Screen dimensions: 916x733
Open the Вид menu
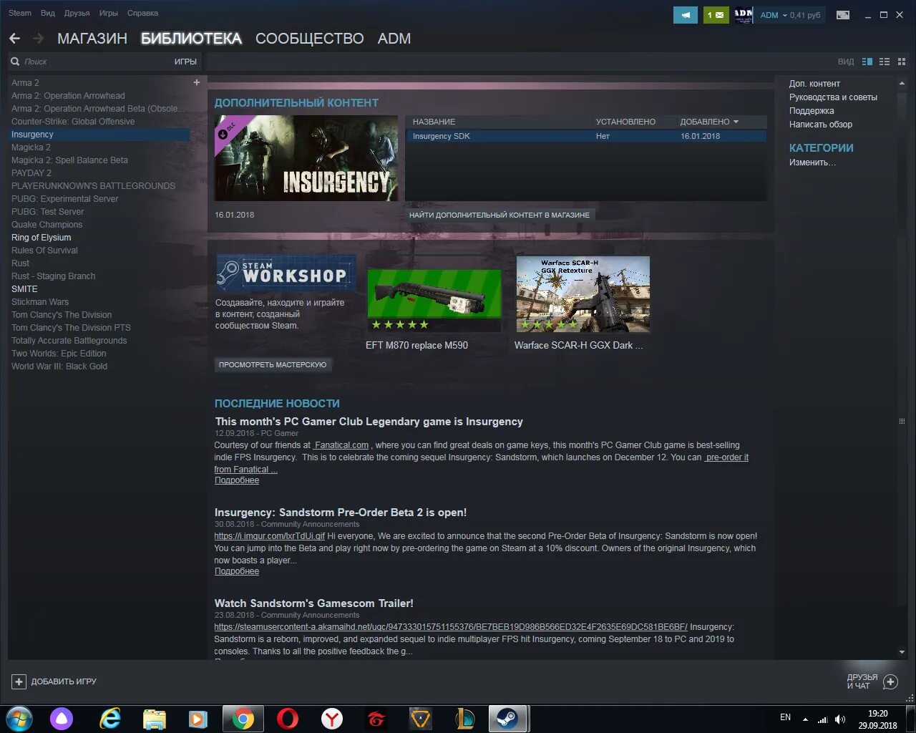click(48, 13)
